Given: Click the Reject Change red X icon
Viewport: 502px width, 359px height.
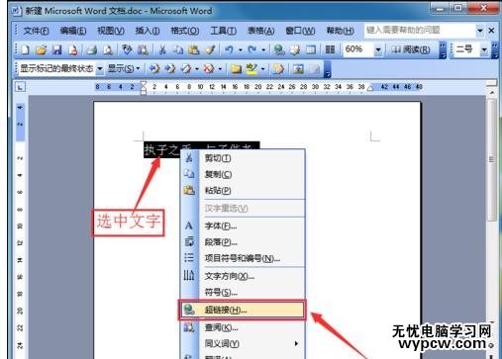Looking at the screenshot, I should [208, 68].
